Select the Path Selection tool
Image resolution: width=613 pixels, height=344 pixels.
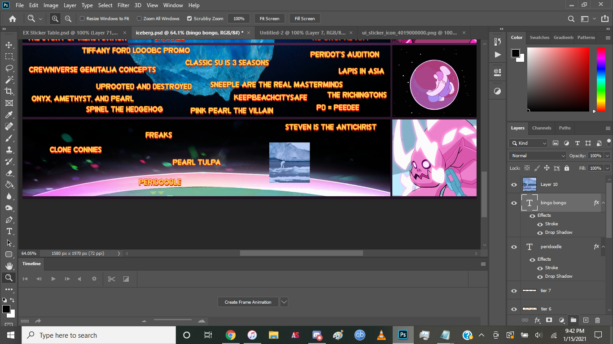coord(9,243)
